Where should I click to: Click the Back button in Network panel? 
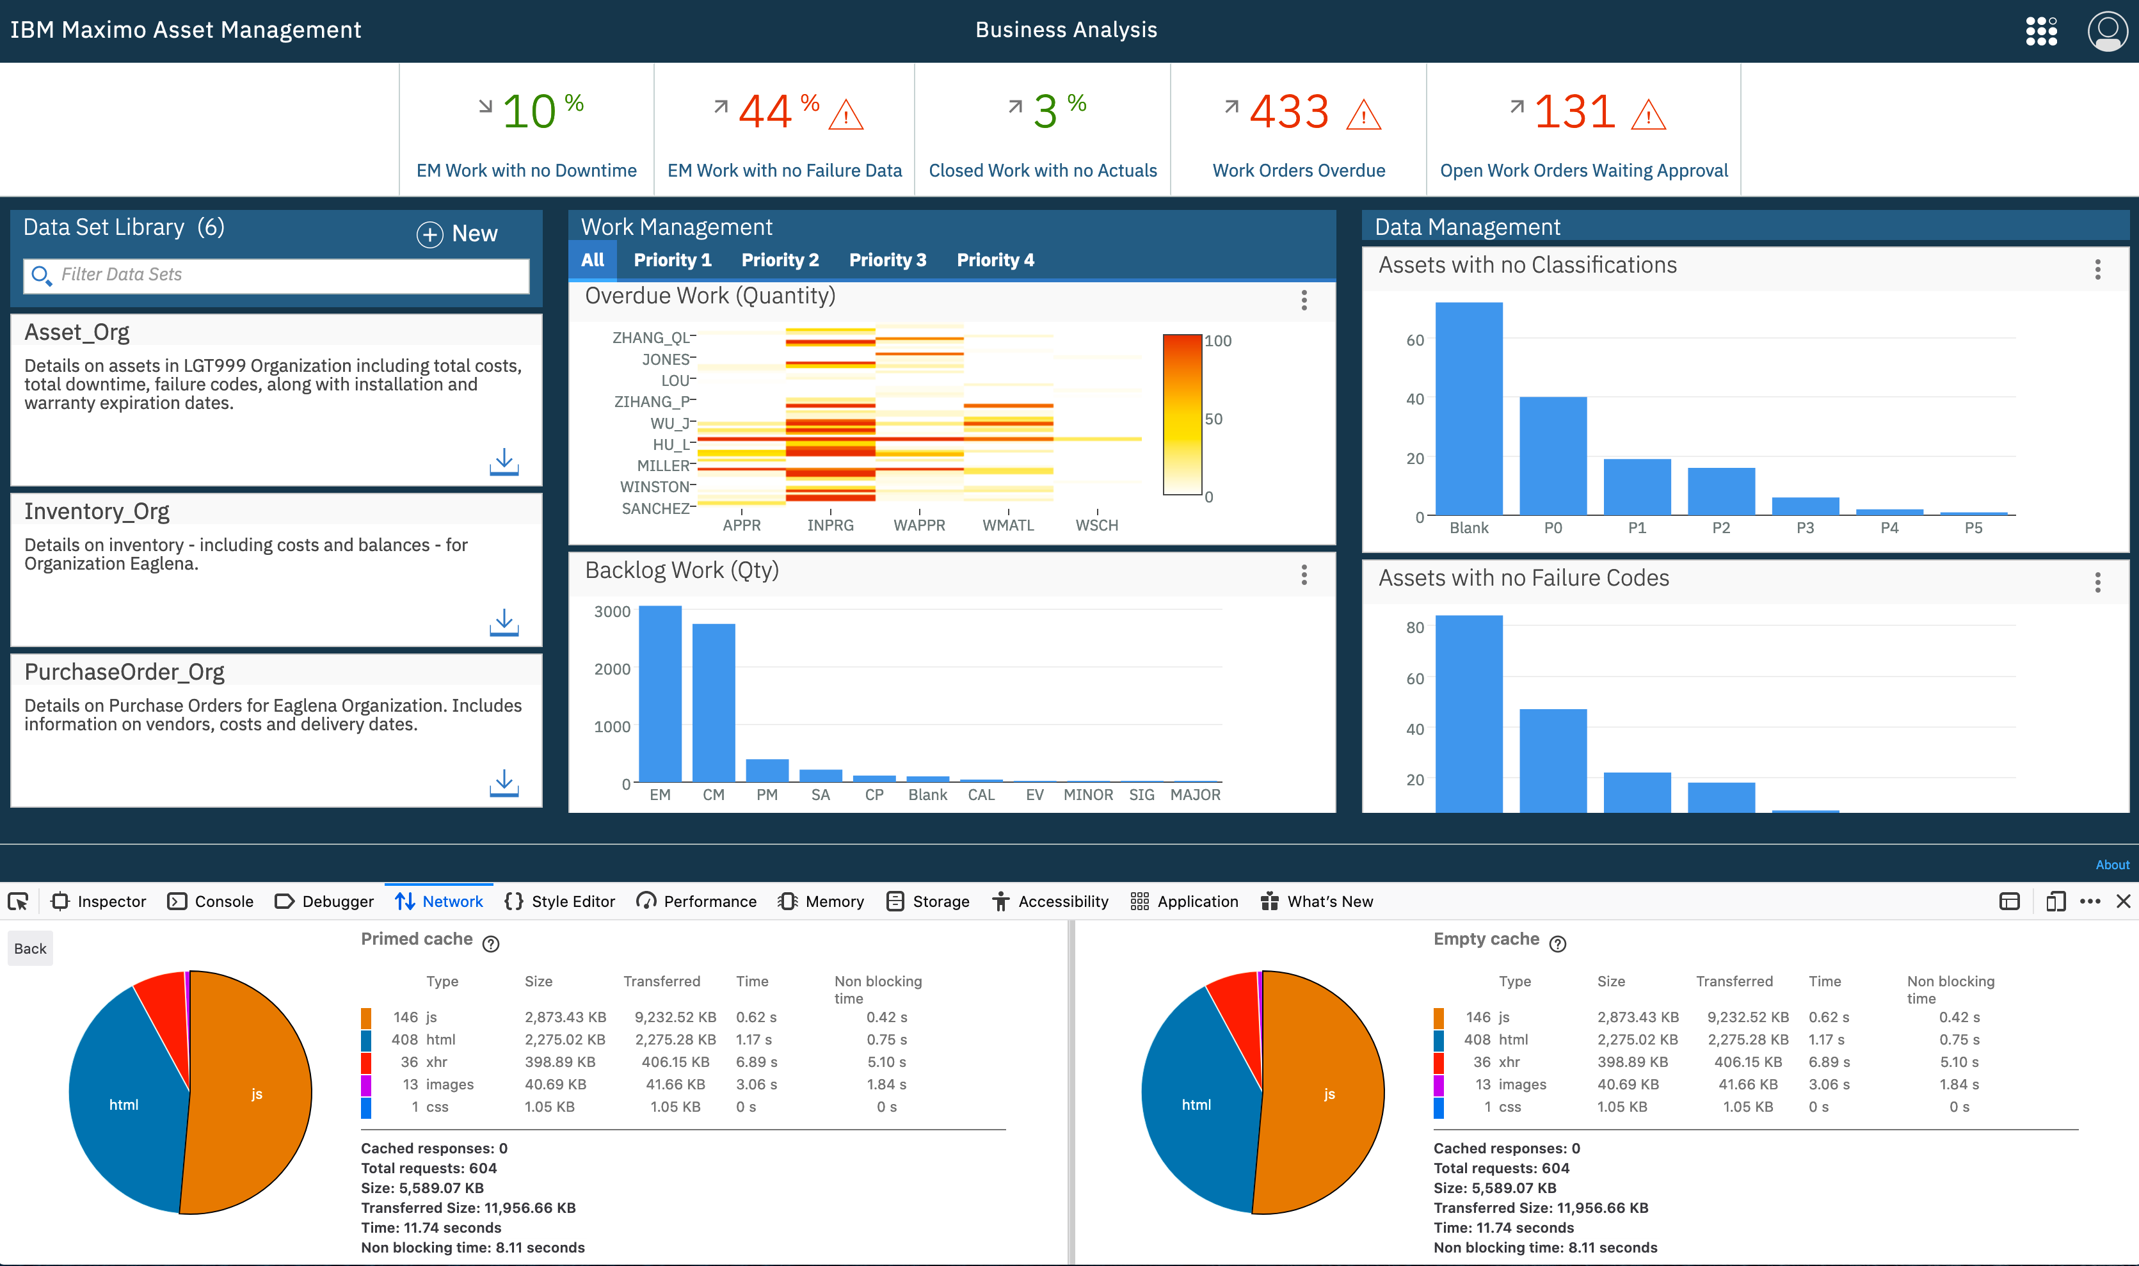pyautogui.click(x=31, y=949)
